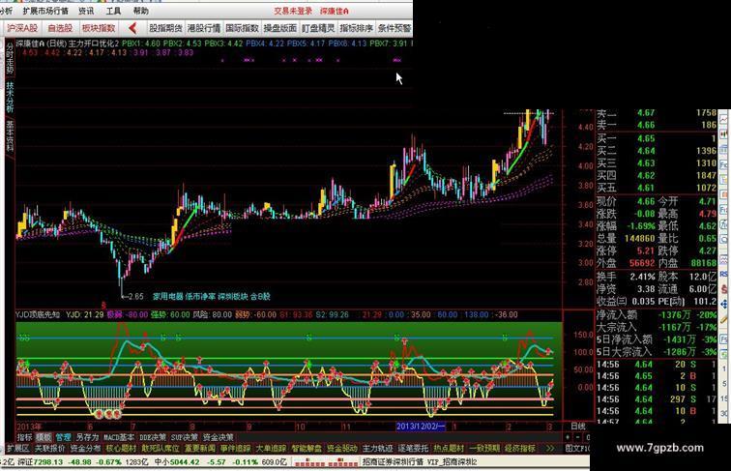Click the 指标 tab below chart
The image size is (731, 471).
click(24, 437)
